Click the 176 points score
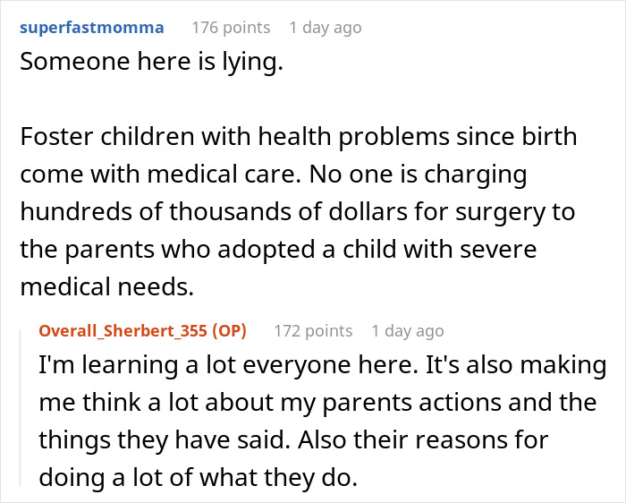Image resolution: width=626 pixels, height=503 pixels. 230,28
